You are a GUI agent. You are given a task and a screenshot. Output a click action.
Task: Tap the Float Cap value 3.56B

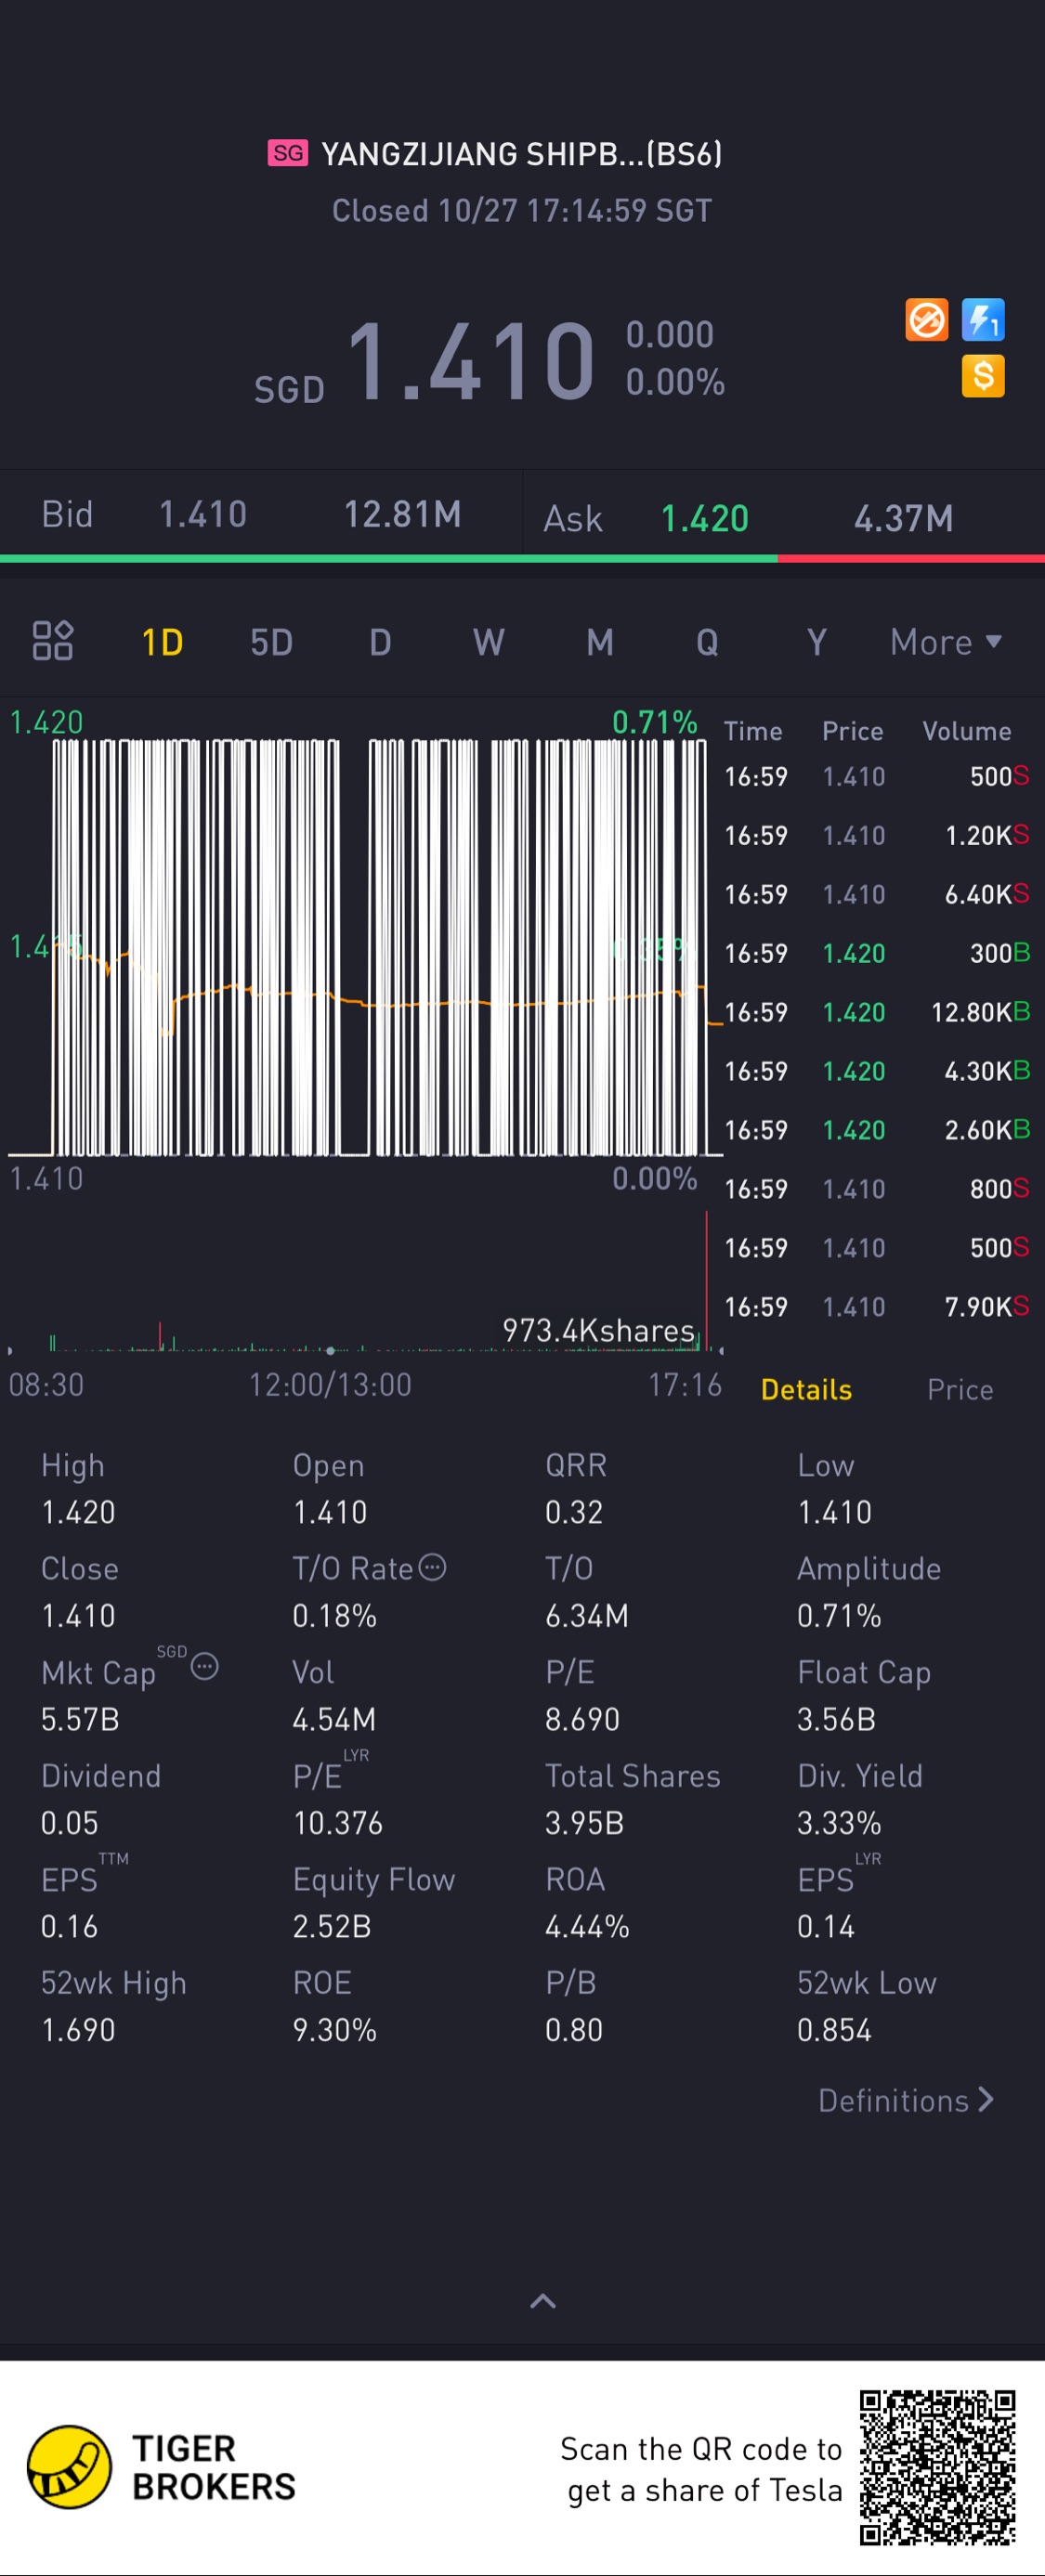tap(836, 1719)
